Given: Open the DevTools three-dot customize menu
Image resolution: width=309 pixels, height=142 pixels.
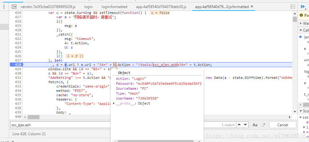Looking at the screenshot, I should [4, 7].
